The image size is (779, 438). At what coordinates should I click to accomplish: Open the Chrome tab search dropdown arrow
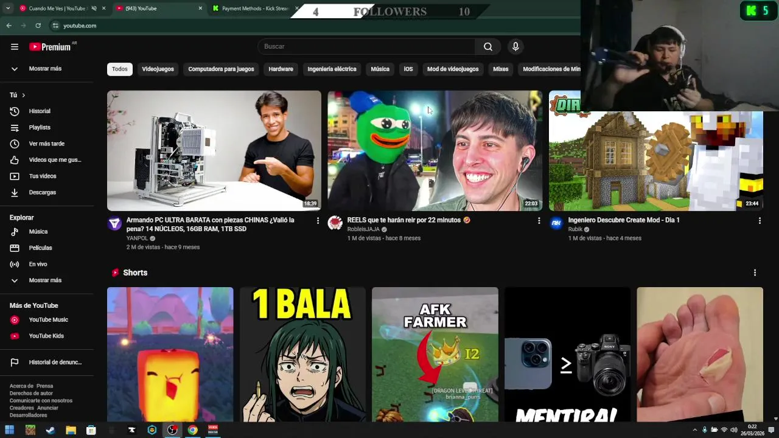click(8, 9)
